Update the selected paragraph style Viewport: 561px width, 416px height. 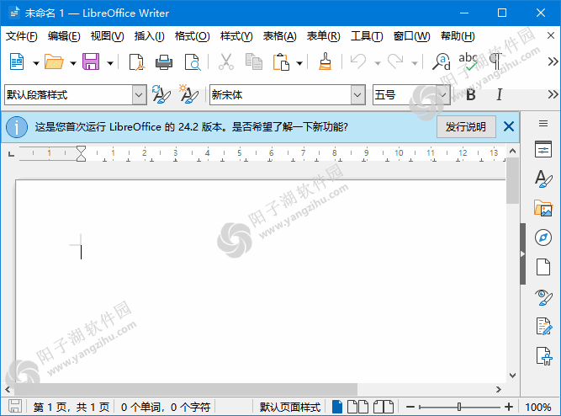(161, 94)
